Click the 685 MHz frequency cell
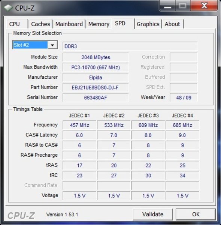 182,125
